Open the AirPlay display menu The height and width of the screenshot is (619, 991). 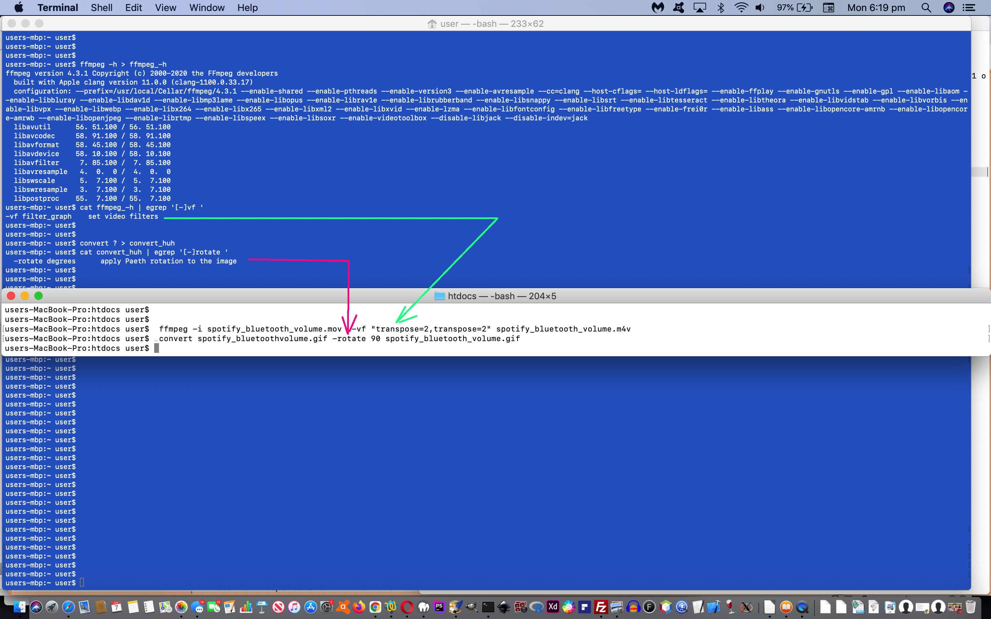click(700, 7)
